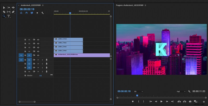Viewport: 208px width, 106px height.
Task: Mute audio track A4
Action: click(38, 72)
